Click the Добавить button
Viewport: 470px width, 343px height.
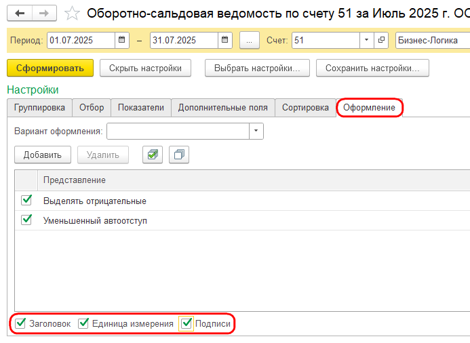click(43, 155)
